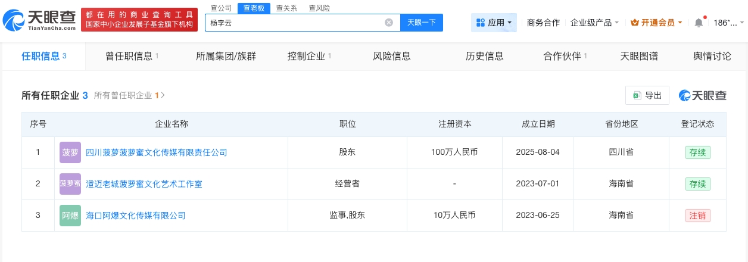
Task: Open 四川菠萝菠萝蜜文化传媒有限责任公司 link
Action: pyautogui.click(x=157, y=152)
